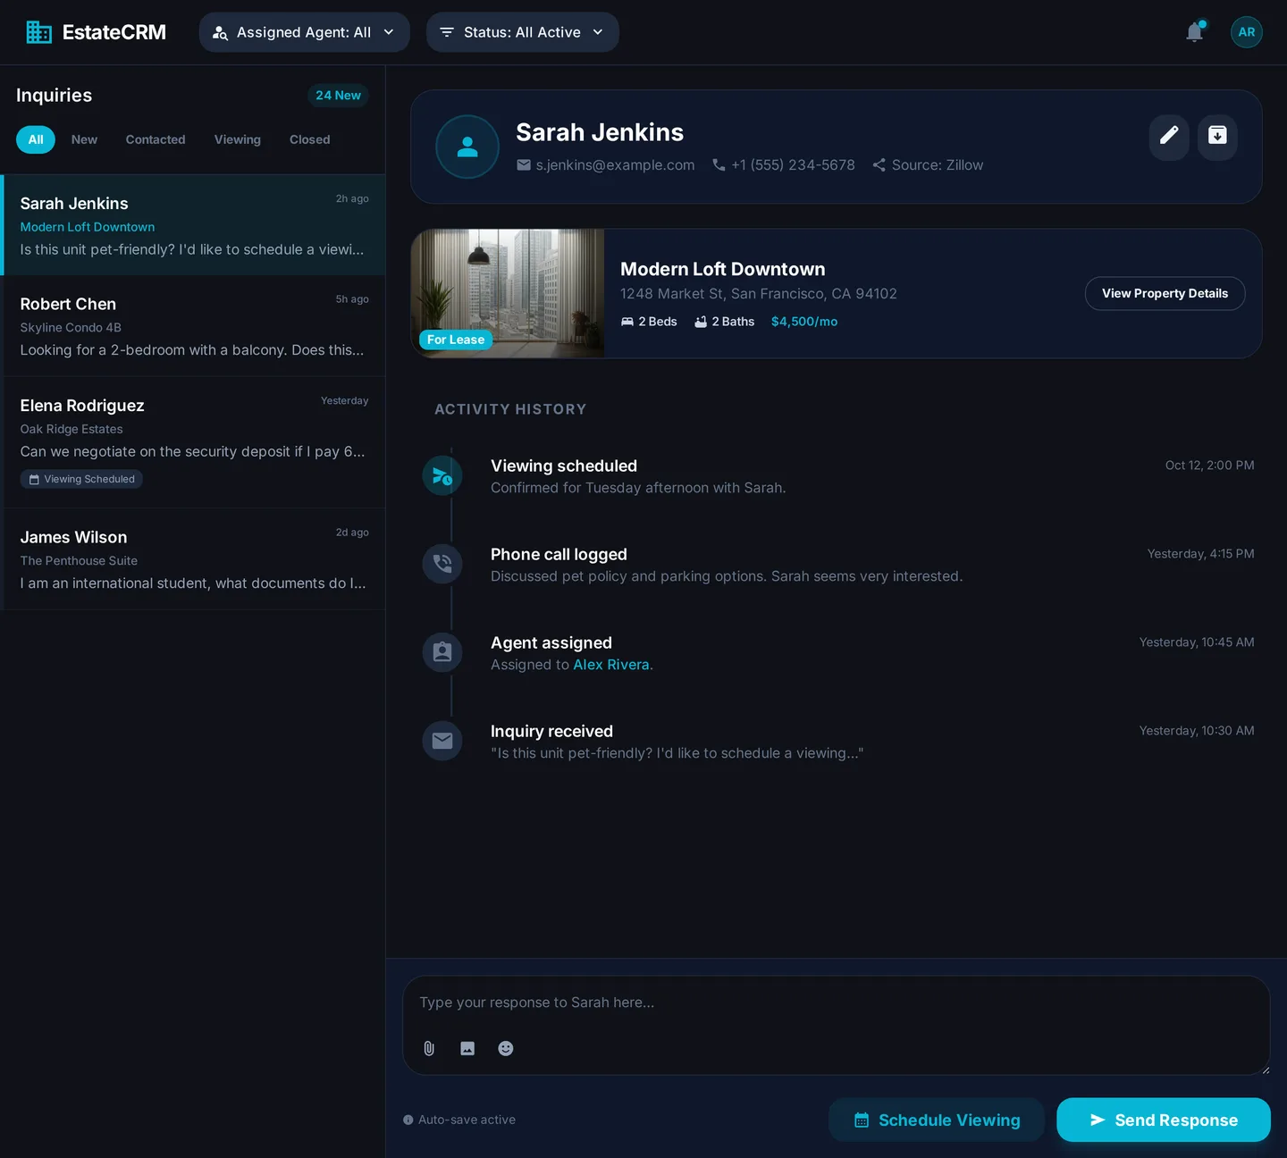Click the edit pencil icon for Sarah Jenkins
The height and width of the screenshot is (1158, 1287).
click(1169, 137)
